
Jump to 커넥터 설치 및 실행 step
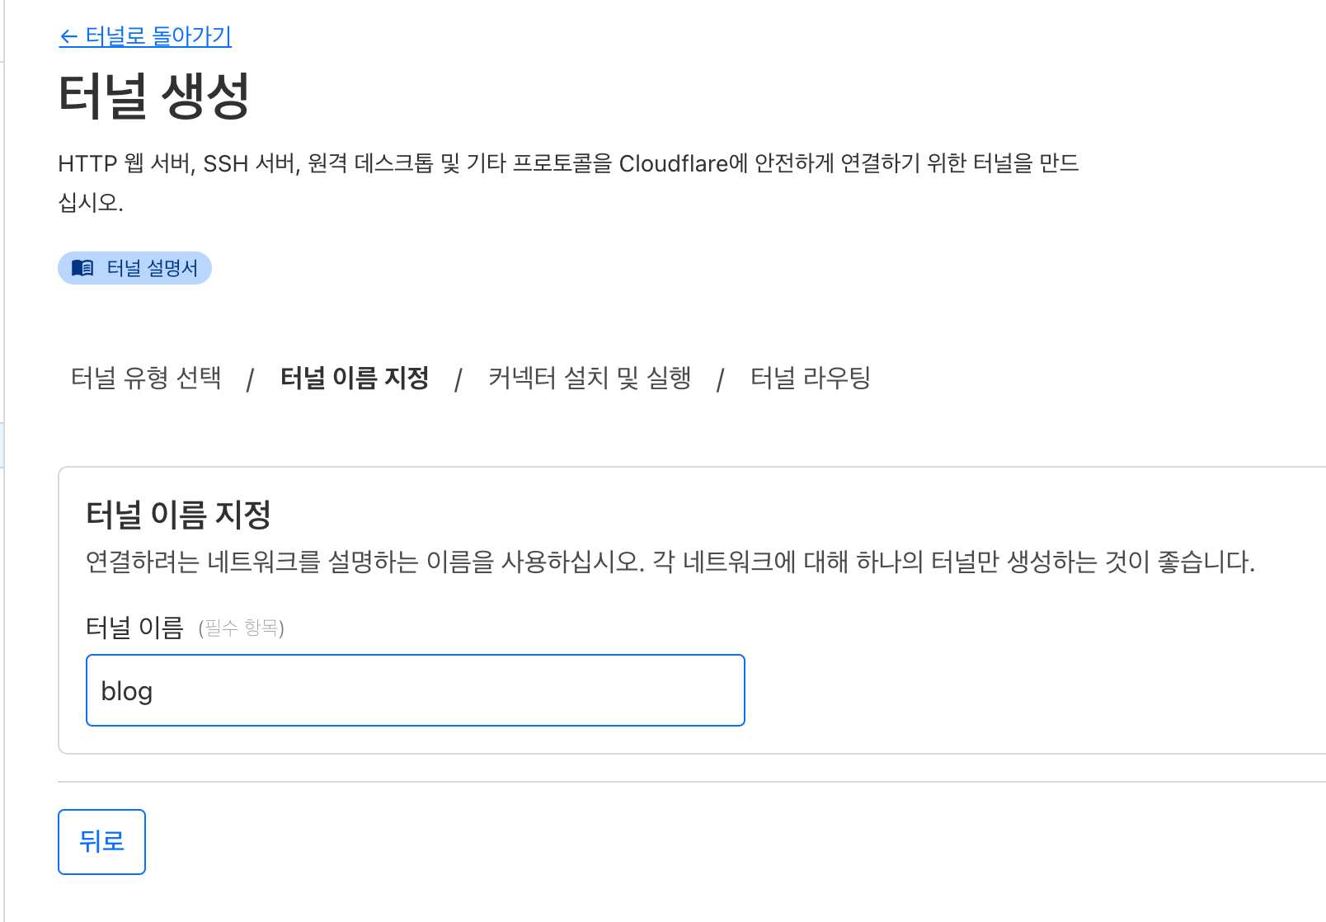[x=590, y=378]
